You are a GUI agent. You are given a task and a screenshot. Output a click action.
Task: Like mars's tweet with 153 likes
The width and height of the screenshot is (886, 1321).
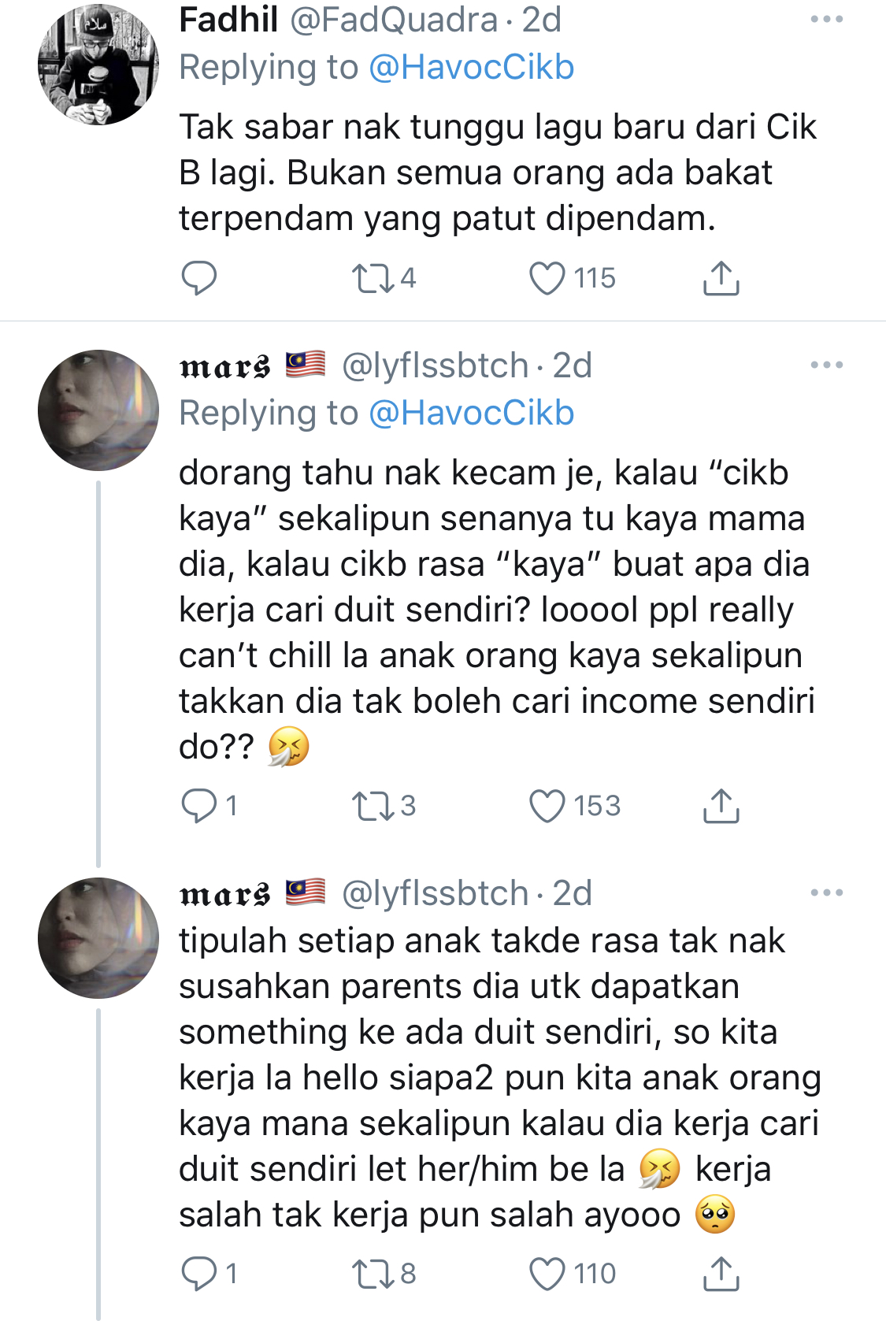547,806
